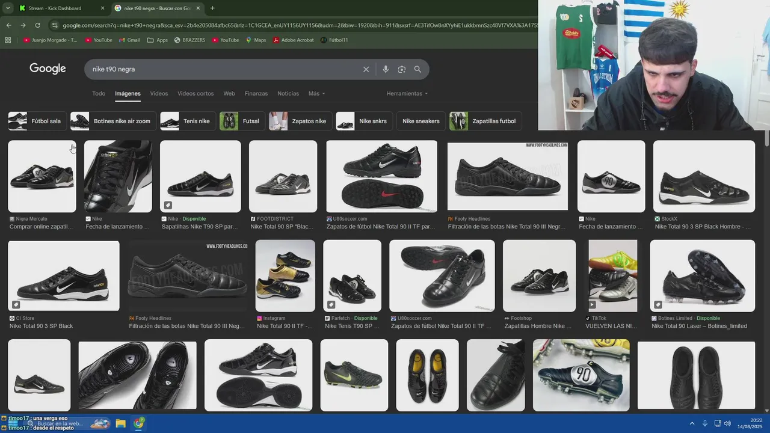Start a voice search with microphone
The width and height of the screenshot is (770, 433).
(386, 69)
